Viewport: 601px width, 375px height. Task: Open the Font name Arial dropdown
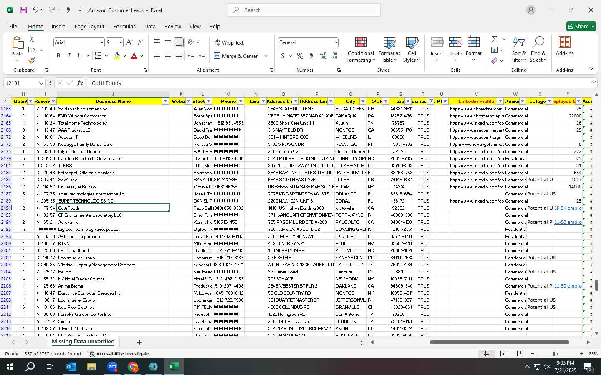pos(101,42)
